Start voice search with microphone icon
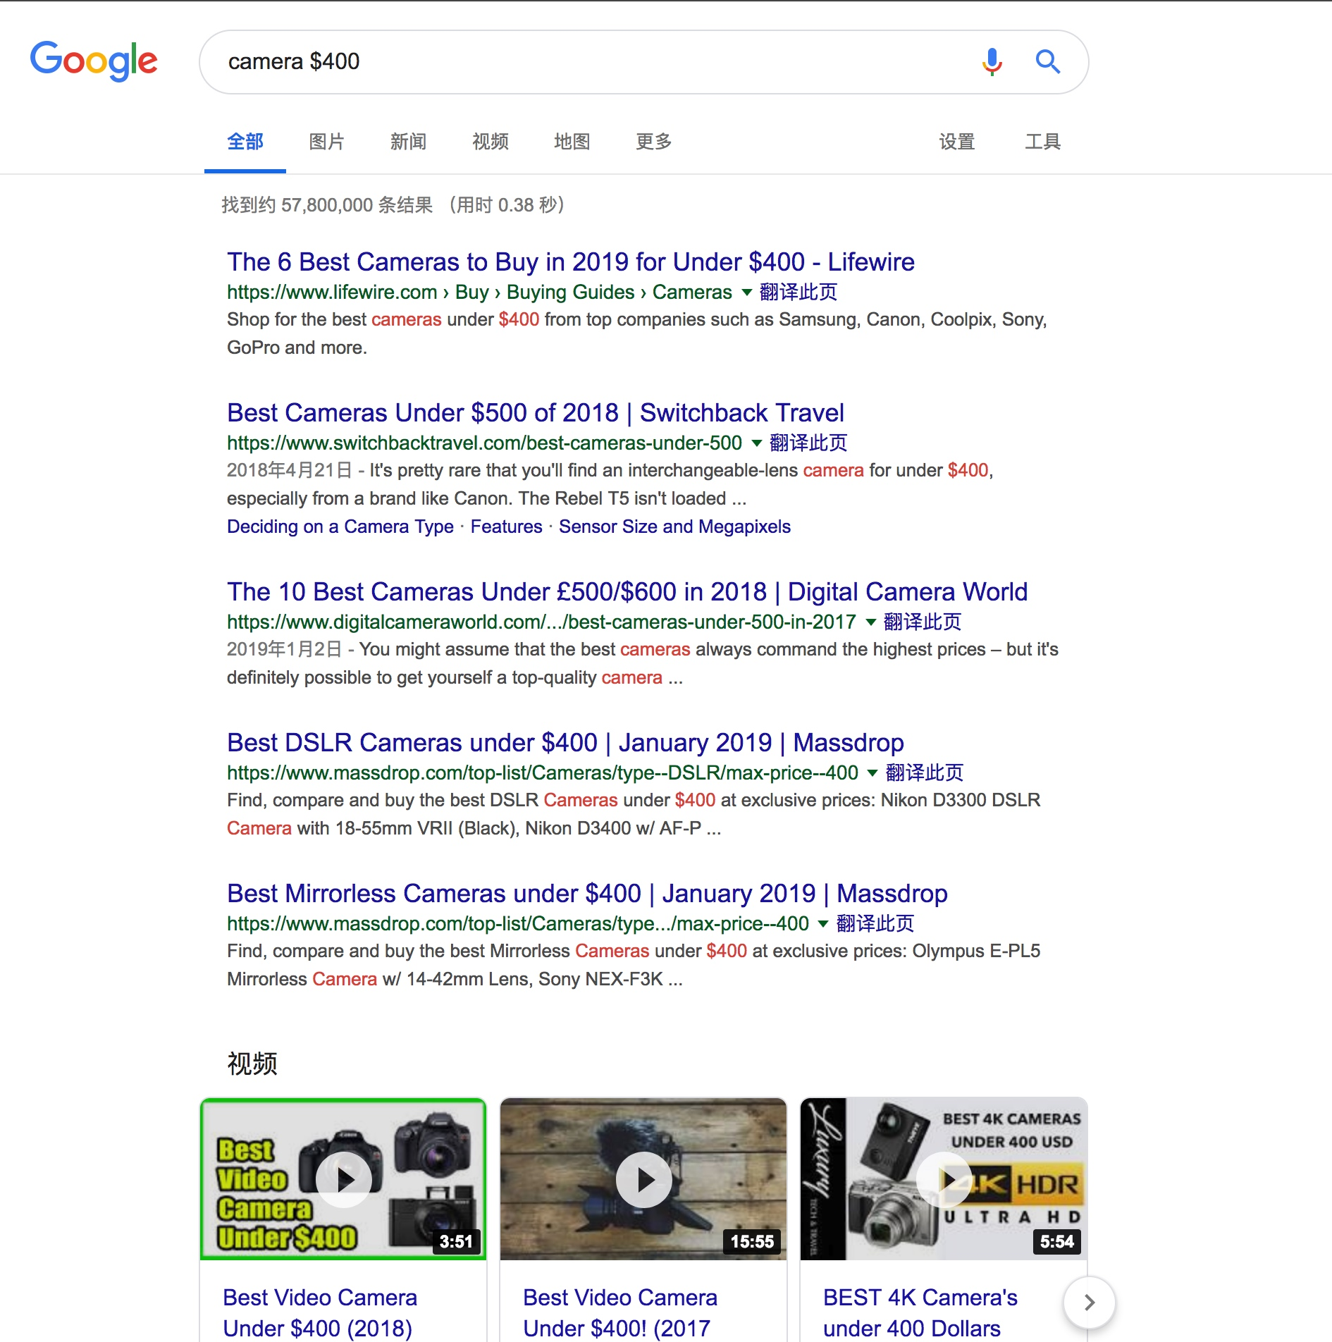The width and height of the screenshot is (1332, 1342). click(x=992, y=62)
